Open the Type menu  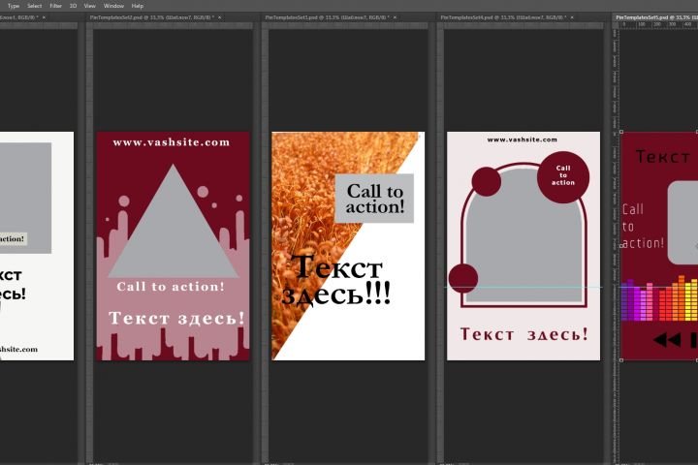click(x=14, y=6)
